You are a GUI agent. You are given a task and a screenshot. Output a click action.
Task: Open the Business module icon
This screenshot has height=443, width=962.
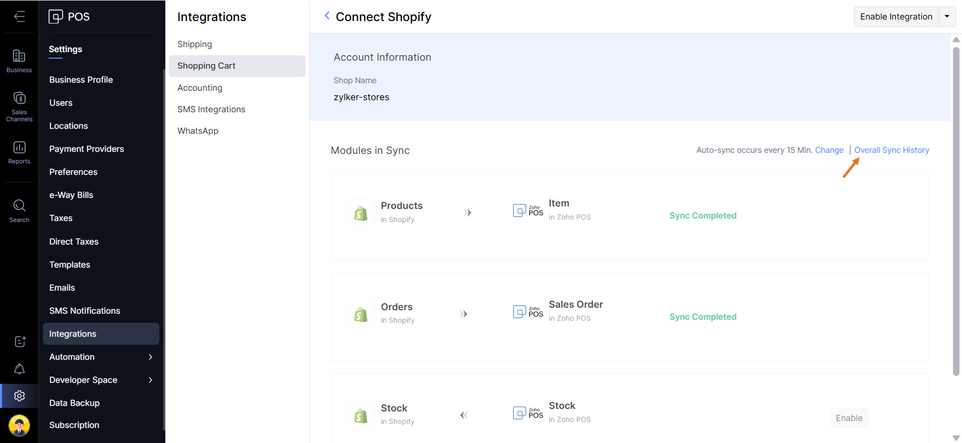19,61
